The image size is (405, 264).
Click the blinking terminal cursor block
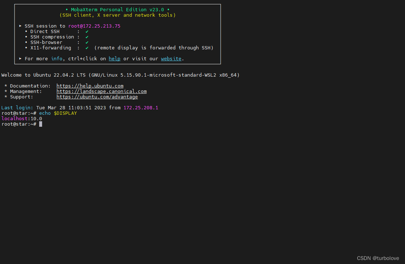click(x=41, y=124)
